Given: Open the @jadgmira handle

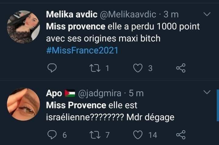Looking at the screenshot, I should coord(100,93).
